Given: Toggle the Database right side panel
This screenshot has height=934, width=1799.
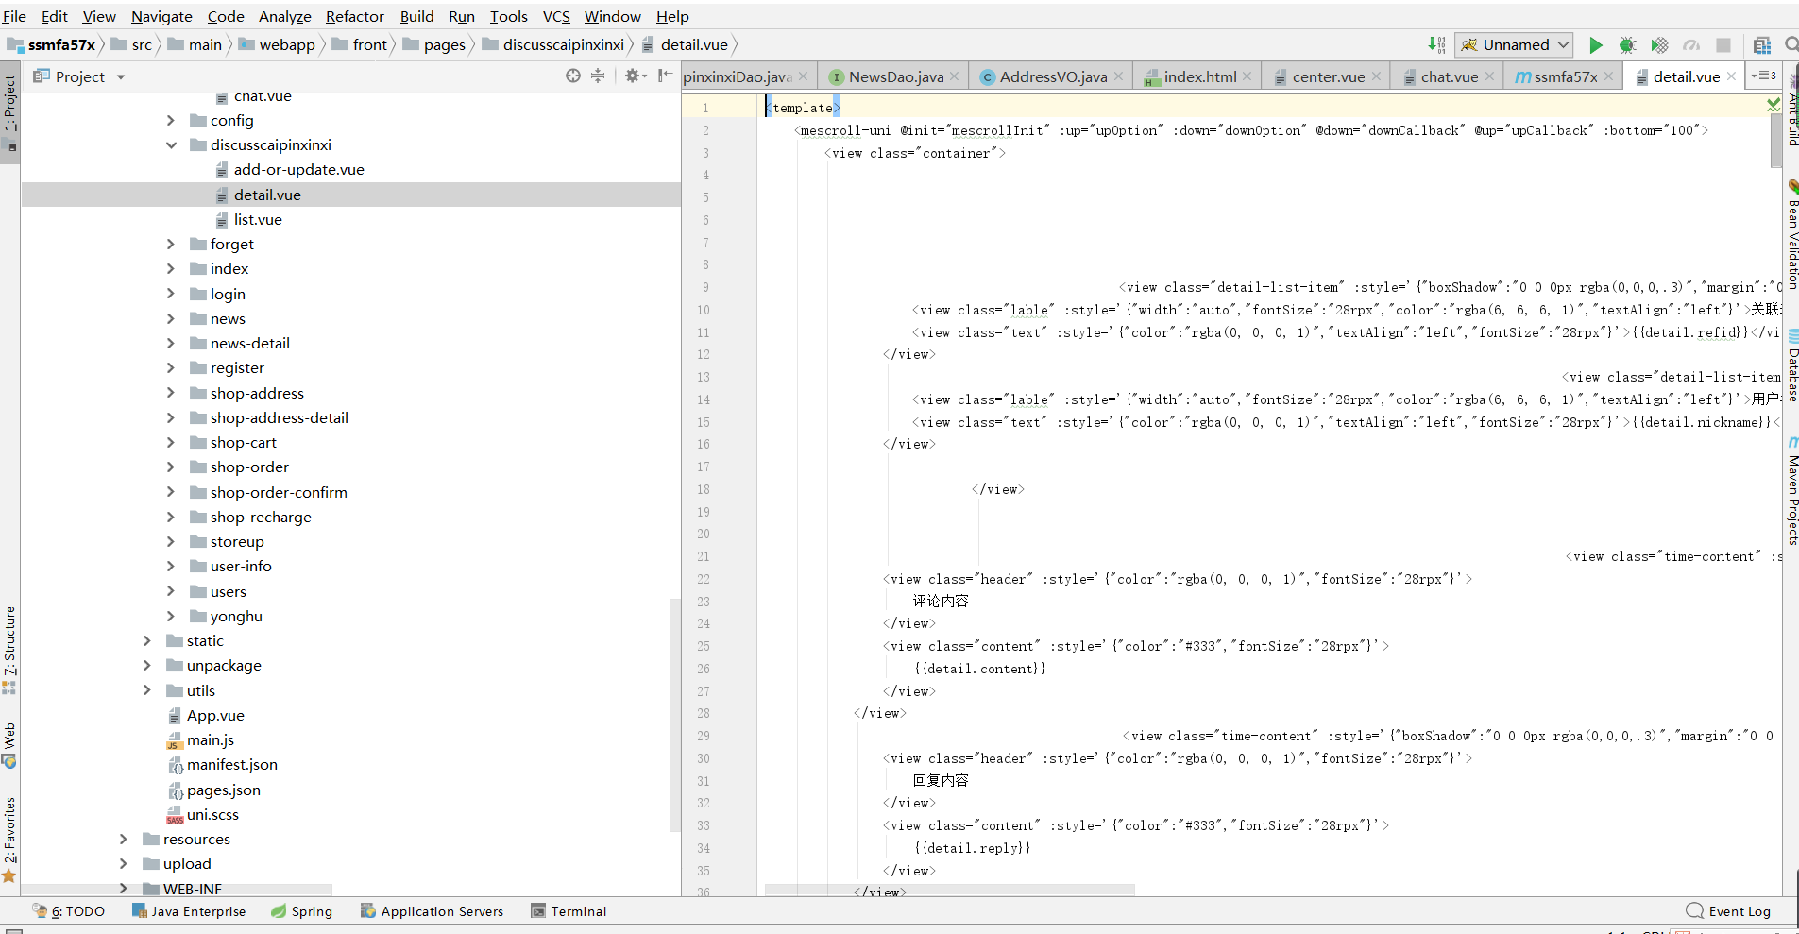Looking at the screenshot, I should pos(1791,365).
